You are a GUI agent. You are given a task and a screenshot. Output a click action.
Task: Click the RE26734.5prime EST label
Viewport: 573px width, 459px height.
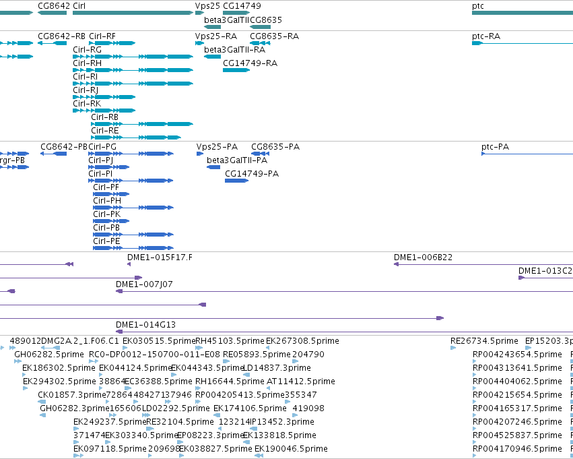484,341
